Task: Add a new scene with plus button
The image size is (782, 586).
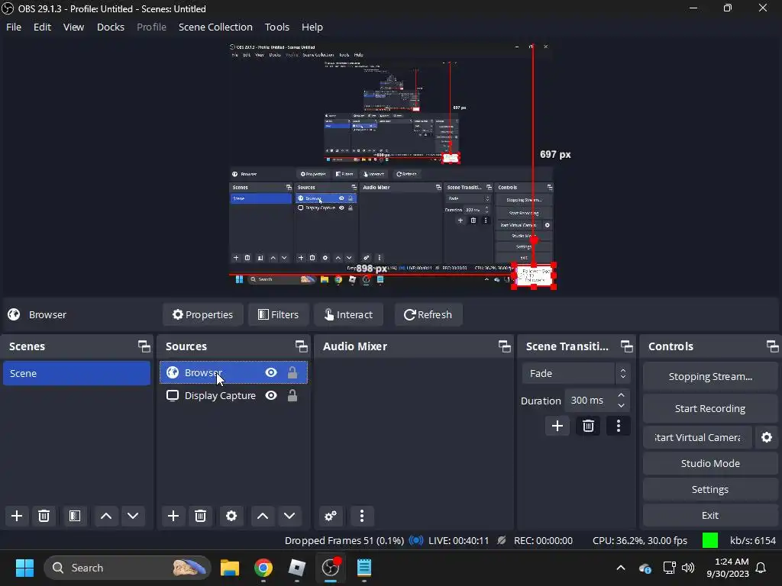Action: click(x=17, y=516)
